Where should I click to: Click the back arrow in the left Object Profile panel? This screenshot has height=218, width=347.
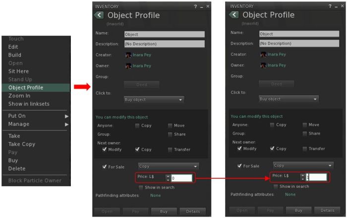99,15
